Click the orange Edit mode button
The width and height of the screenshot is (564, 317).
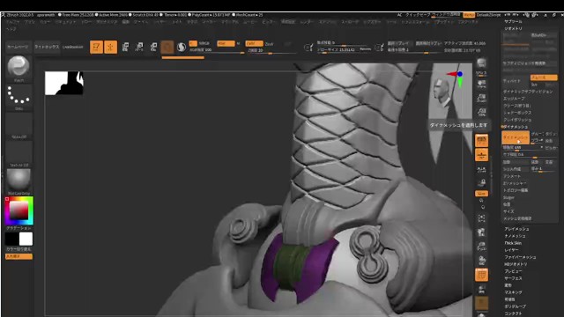(96, 47)
